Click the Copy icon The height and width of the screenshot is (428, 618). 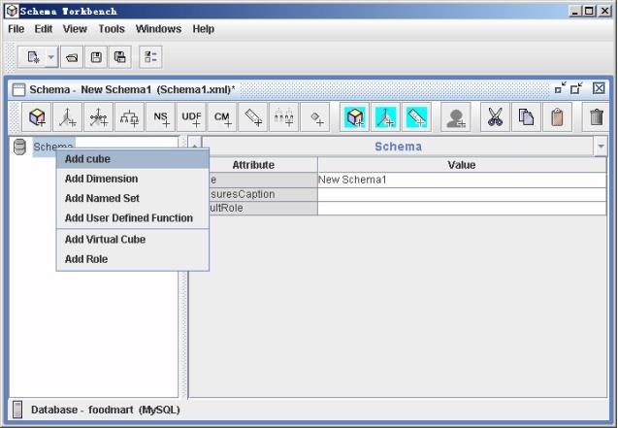[x=526, y=117]
